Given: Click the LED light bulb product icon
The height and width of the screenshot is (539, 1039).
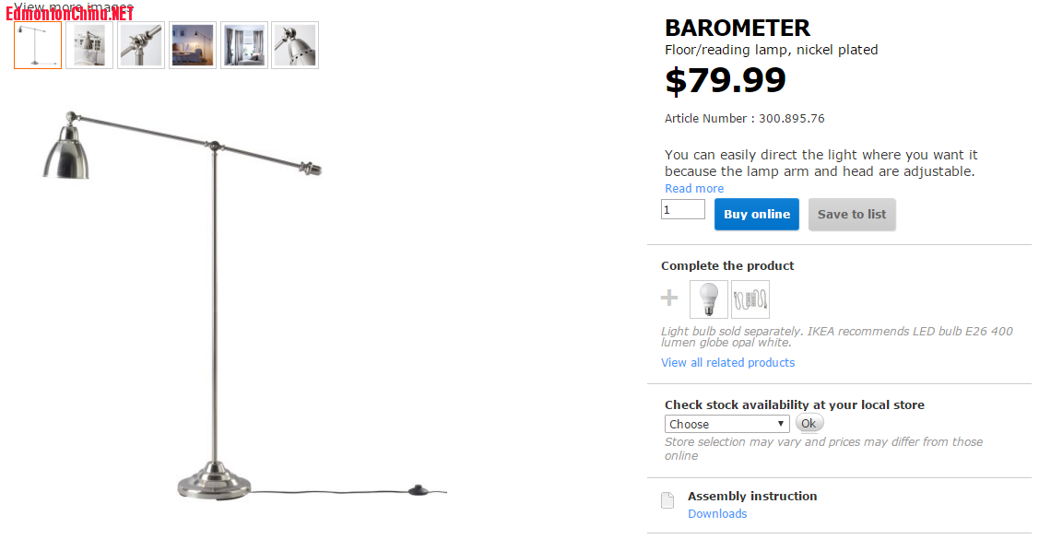Looking at the screenshot, I should [708, 299].
